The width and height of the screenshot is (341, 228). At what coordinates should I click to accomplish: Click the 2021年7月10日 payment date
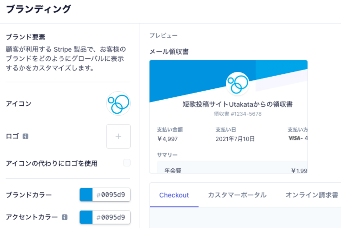235,139
